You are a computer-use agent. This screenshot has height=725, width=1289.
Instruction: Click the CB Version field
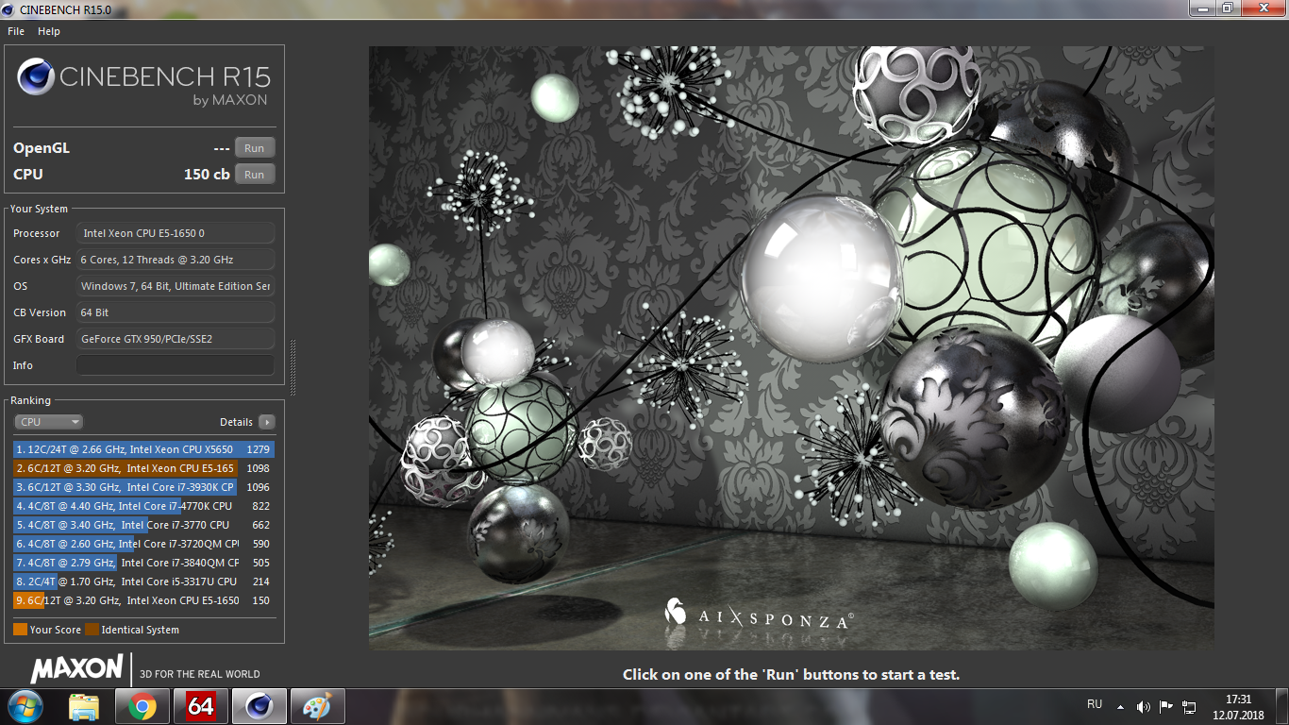[176, 312]
